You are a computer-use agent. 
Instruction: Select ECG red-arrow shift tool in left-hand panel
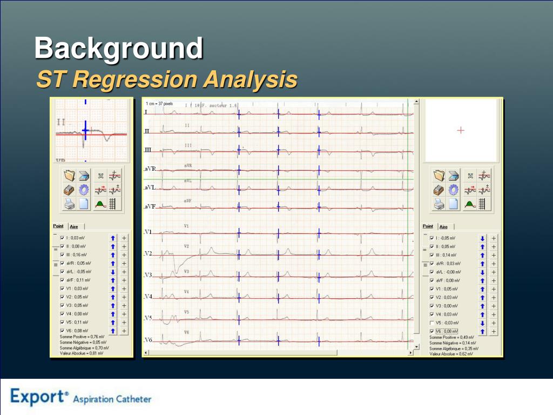[100, 190]
